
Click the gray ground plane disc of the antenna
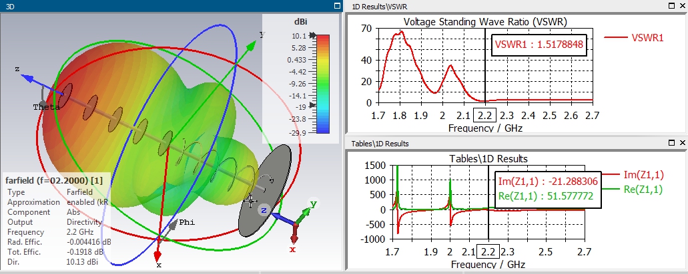[x=266, y=191]
